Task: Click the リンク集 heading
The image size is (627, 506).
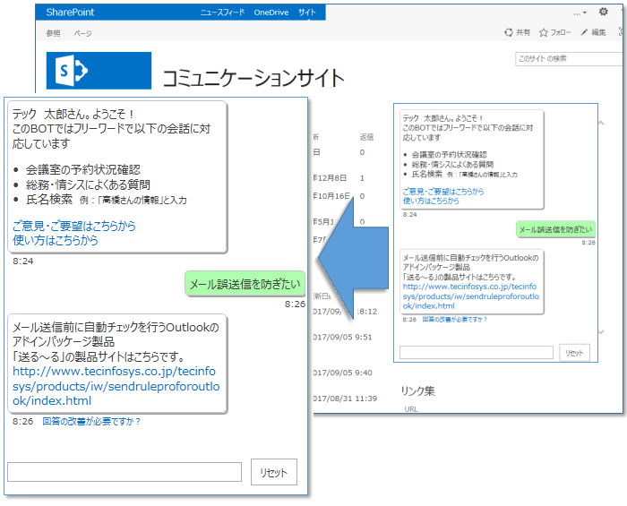Action: click(x=418, y=390)
